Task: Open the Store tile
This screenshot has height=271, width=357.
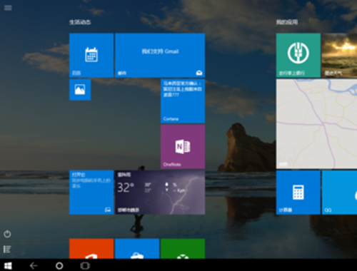Action: tap(137, 249)
